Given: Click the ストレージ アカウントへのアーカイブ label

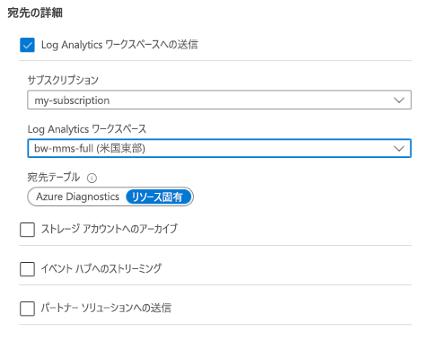Looking at the screenshot, I should click(x=110, y=229).
